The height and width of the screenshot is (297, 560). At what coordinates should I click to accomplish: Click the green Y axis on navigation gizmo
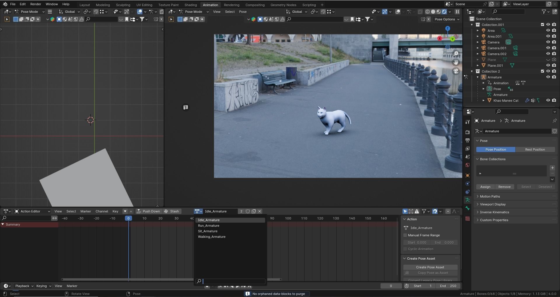coord(452,39)
